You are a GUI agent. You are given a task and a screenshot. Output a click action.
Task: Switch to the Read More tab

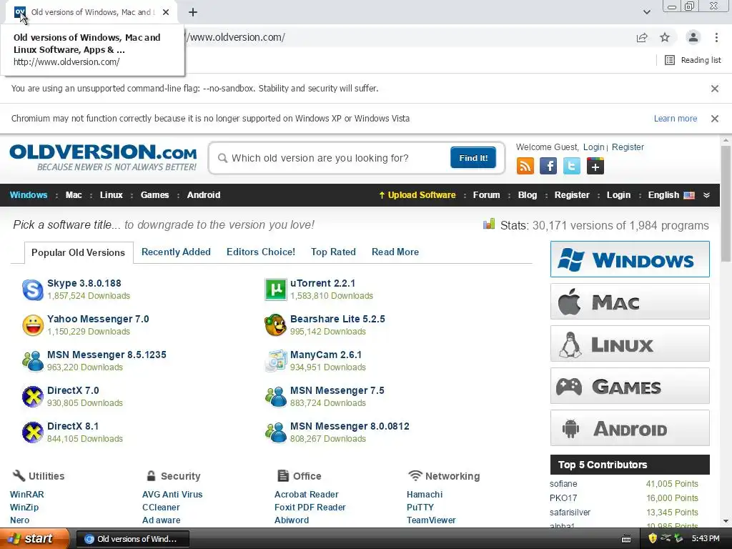coord(395,252)
